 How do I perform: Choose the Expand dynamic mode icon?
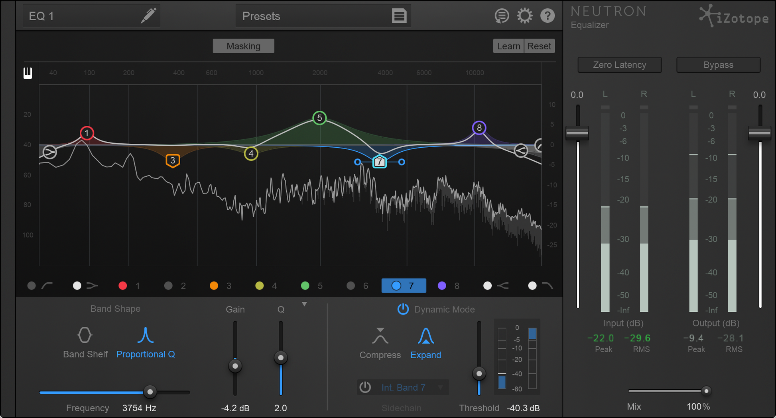click(425, 336)
